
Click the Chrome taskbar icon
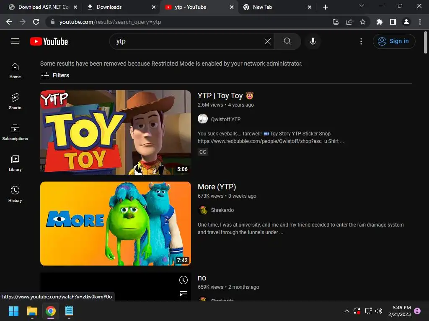51,311
